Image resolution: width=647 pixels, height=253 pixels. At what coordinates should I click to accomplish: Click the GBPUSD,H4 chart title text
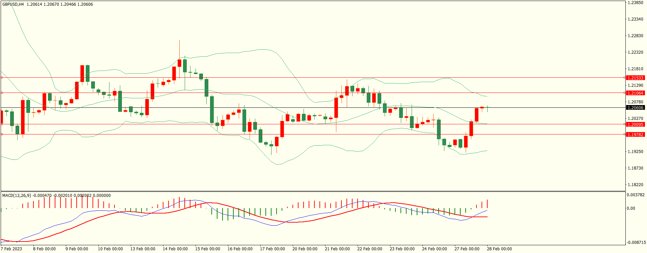click(x=13, y=4)
